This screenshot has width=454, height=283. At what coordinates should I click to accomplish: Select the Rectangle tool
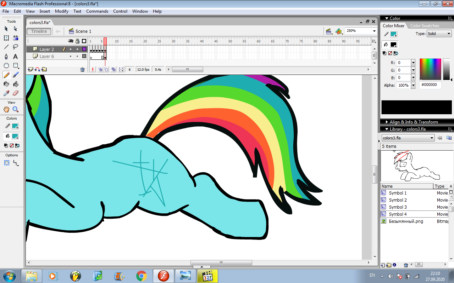(x=16, y=65)
